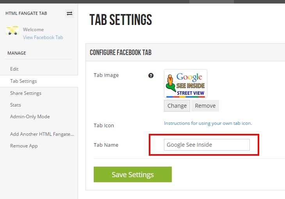
Task: Click the Google See Inside tab image
Action: [x=185, y=84]
